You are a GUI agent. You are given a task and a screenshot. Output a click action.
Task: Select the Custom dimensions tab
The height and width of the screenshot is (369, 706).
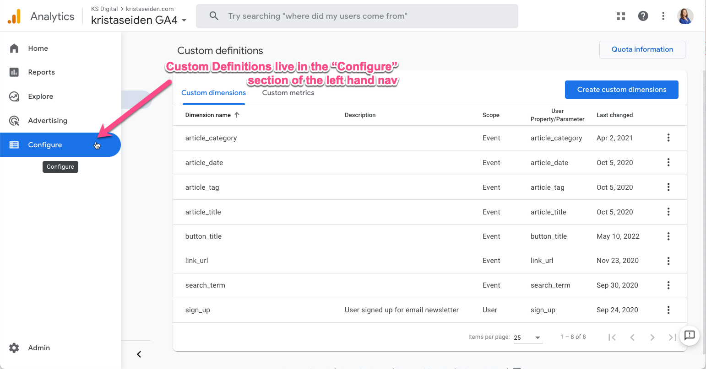(213, 93)
